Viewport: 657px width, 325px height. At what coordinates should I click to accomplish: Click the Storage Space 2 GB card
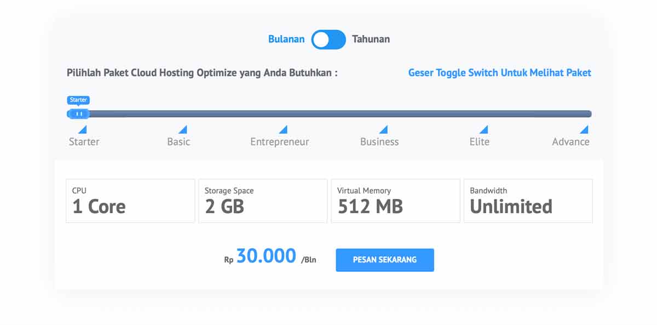point(263,201)
